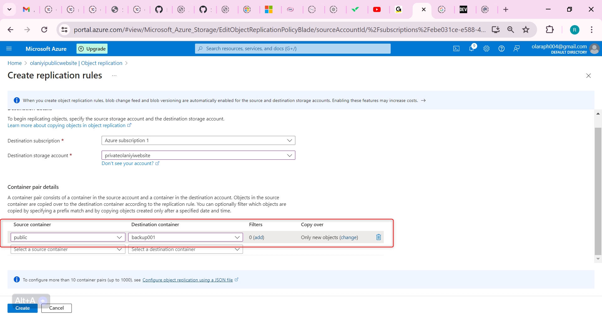Screen dimensions: 602x320
Task: Expand the Destination storage account dropdown
Action: click(x=198, y=155)
